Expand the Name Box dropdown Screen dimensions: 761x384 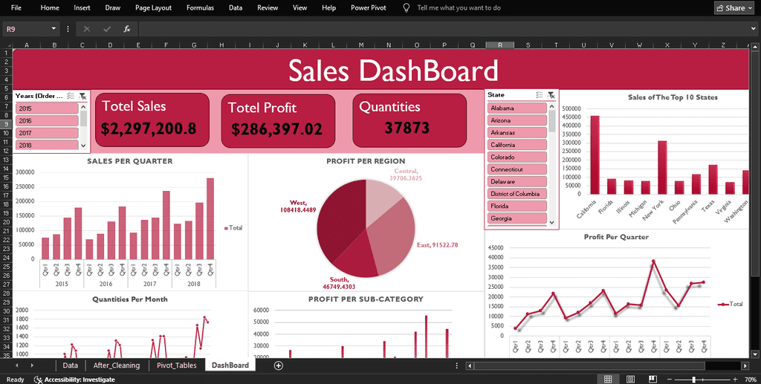[54, 29]
